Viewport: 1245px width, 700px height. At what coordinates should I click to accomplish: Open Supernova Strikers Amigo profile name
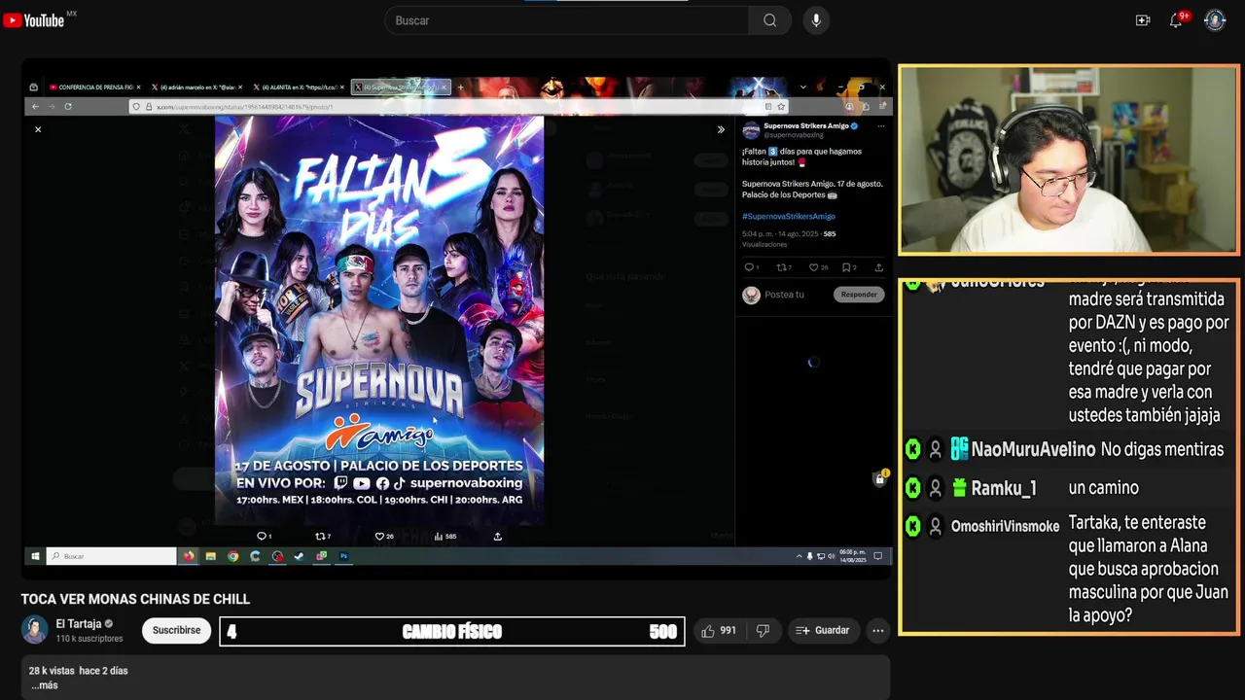pos(806,126)
